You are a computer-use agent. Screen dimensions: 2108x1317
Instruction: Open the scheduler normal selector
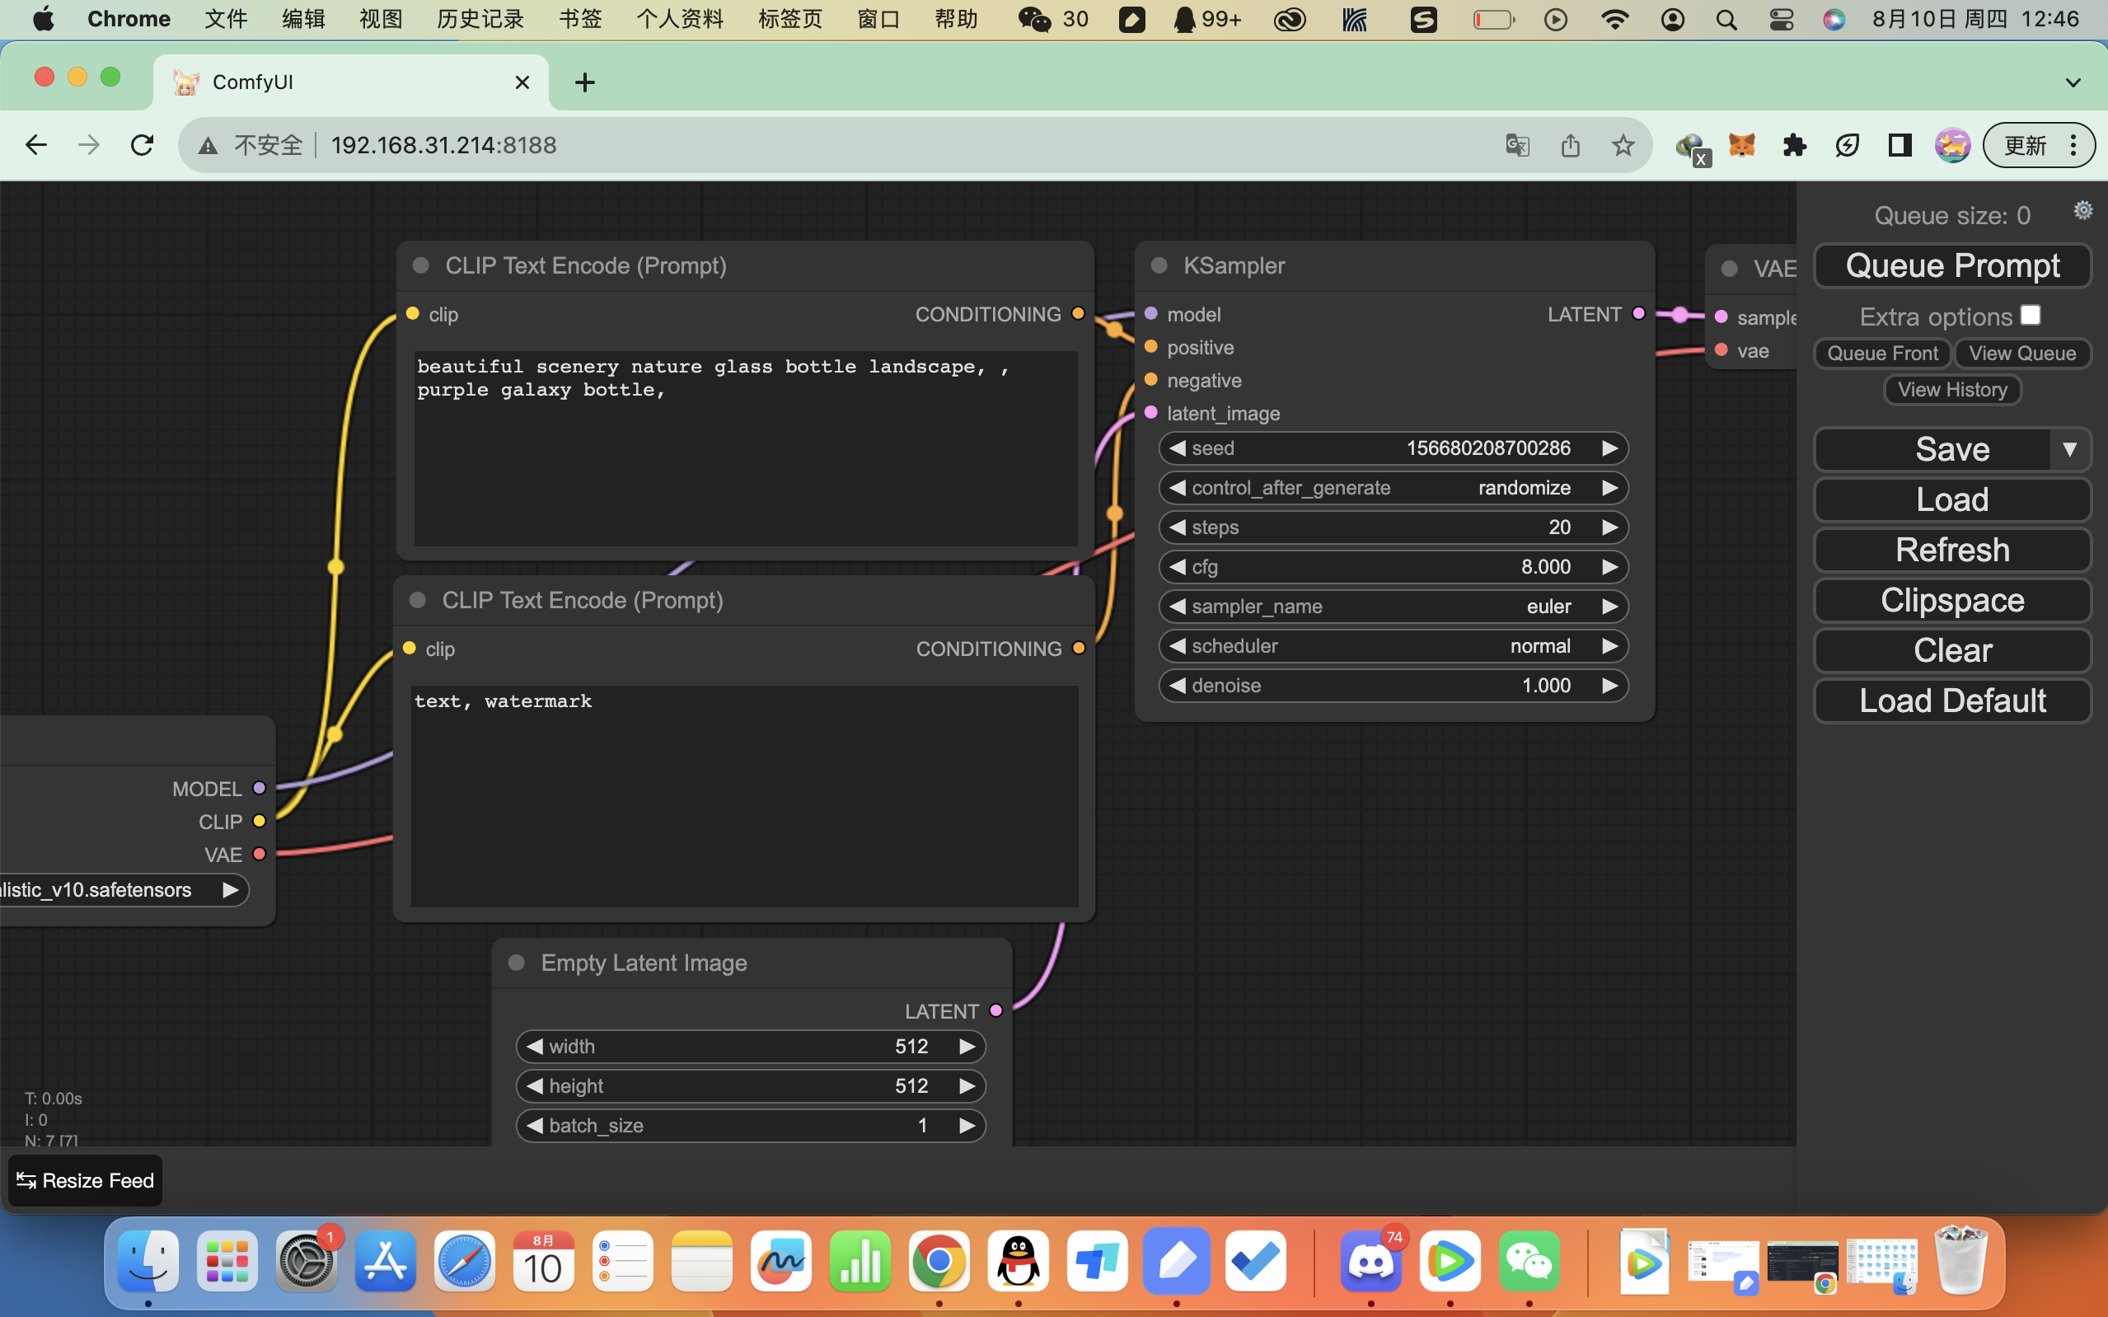(1394, 646)
